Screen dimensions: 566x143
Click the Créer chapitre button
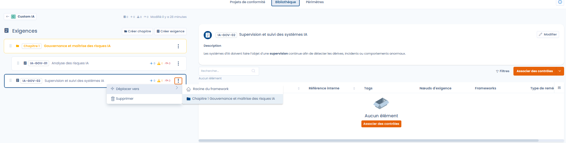pos(137,31)
